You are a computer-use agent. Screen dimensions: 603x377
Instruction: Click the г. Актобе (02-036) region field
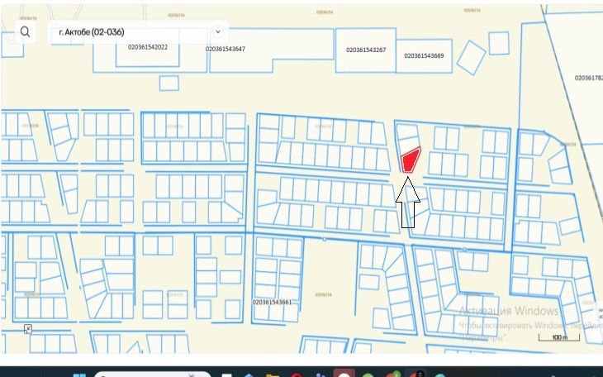click(x=139, y=32)
